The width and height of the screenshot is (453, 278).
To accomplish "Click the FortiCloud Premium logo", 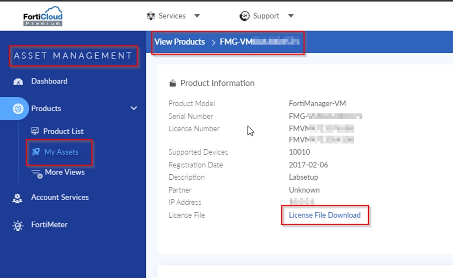I will (x=43, y=16).
